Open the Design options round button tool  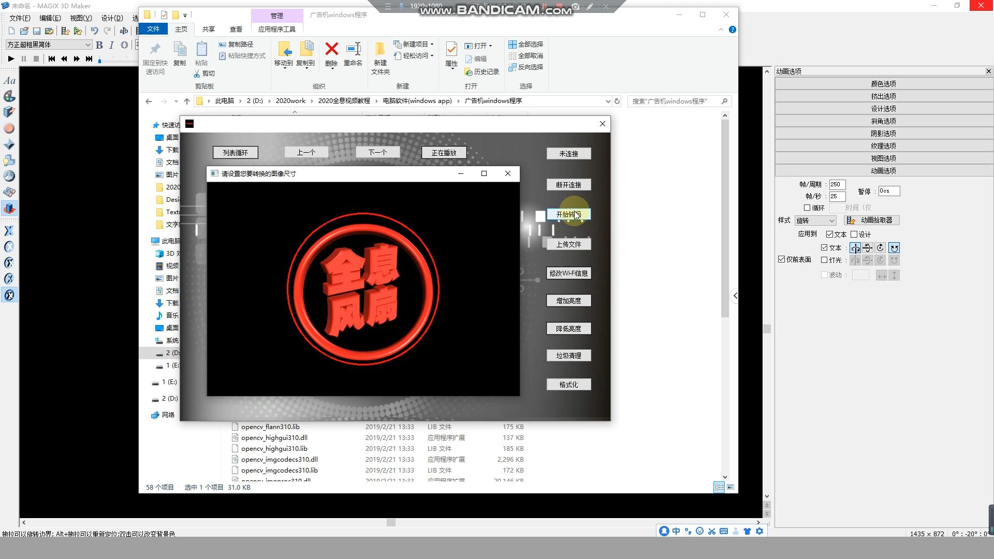click(9, 128)
